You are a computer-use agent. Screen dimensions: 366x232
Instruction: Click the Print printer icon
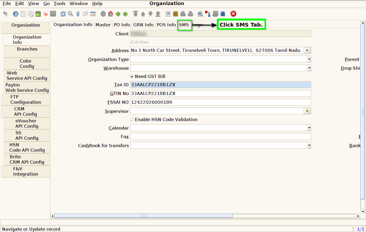tap(191, 14)
